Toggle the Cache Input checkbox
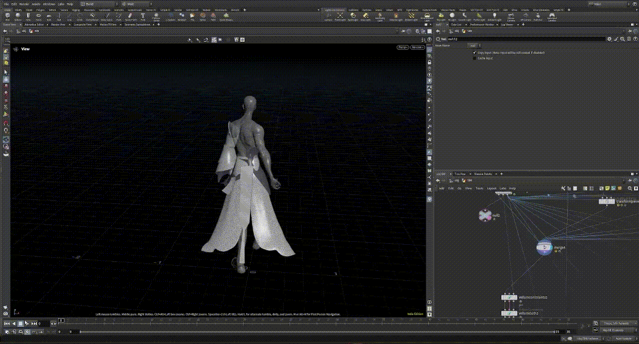This screenshot has width=639, height=344. (x=475, y=58)
